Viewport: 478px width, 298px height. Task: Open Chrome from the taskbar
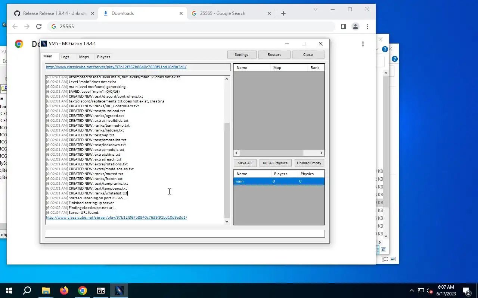click(83, 291)
